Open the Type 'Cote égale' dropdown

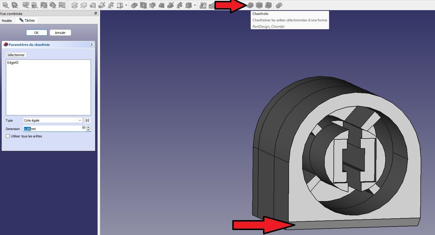pos(53,120)
